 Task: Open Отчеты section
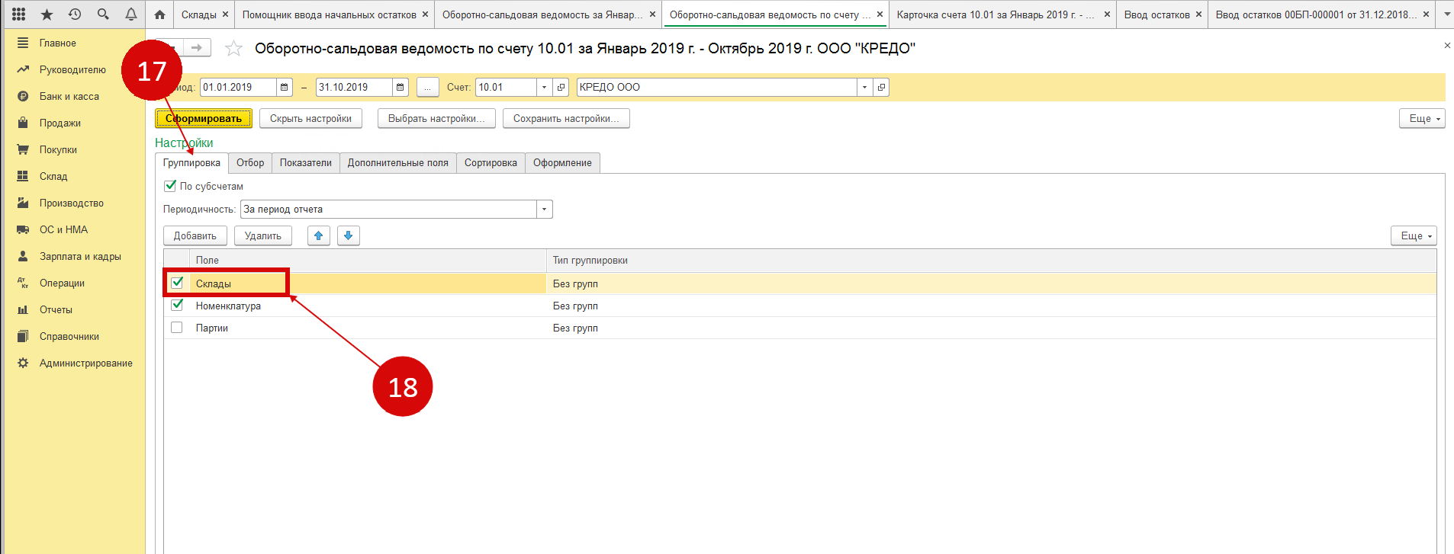[x=56, y=310]
